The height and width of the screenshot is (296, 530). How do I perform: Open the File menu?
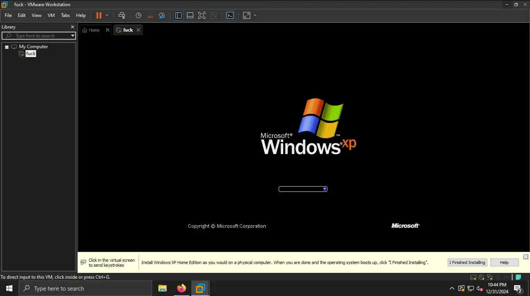pyautogui.click(x=8, y=15)
